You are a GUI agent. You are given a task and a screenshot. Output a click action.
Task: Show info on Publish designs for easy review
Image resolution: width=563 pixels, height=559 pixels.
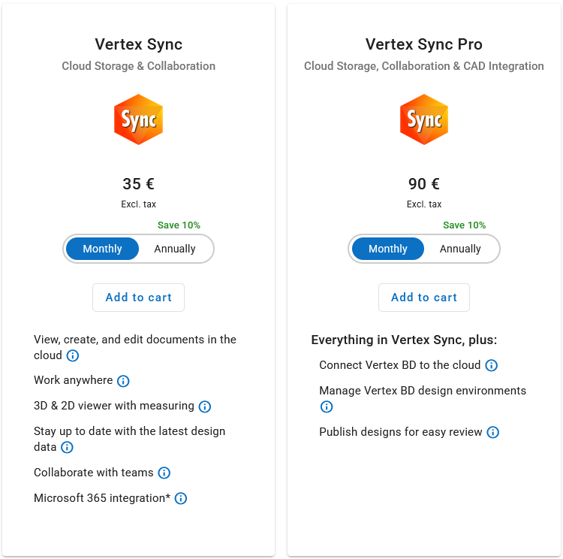[x=493, y=432]
